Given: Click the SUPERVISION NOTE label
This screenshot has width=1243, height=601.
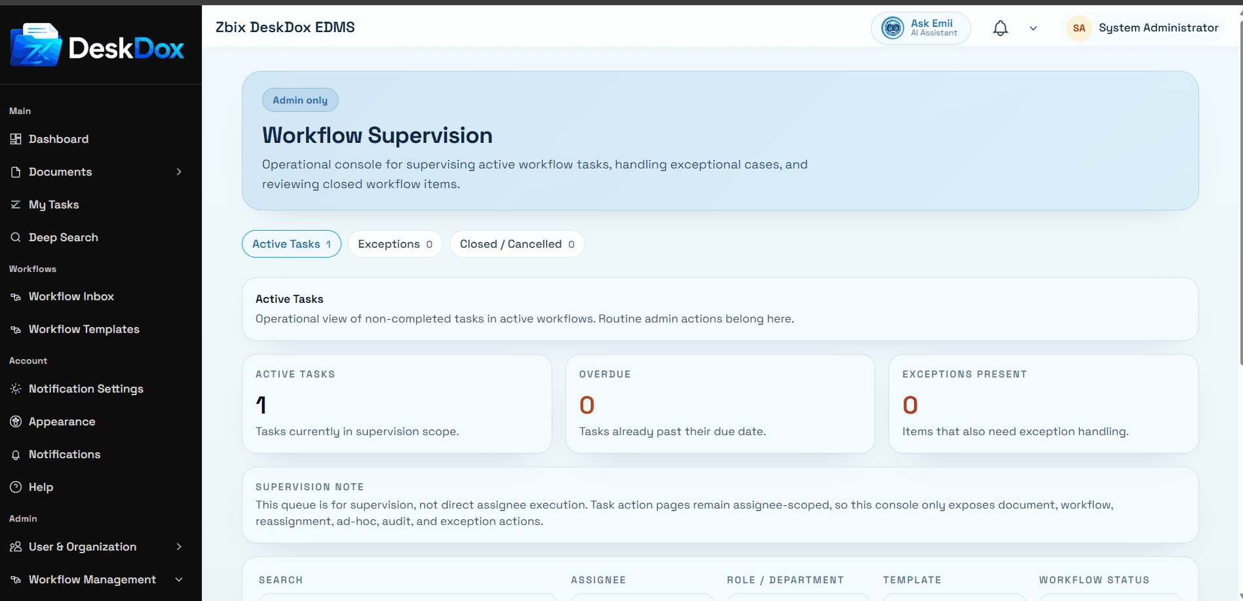Looking at the screenshot, I should 309,487.
